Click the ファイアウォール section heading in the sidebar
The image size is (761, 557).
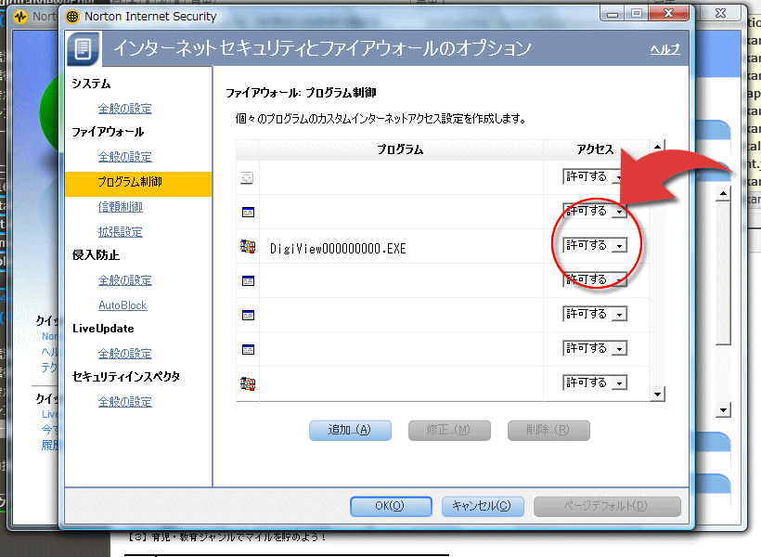click(108, 132)
